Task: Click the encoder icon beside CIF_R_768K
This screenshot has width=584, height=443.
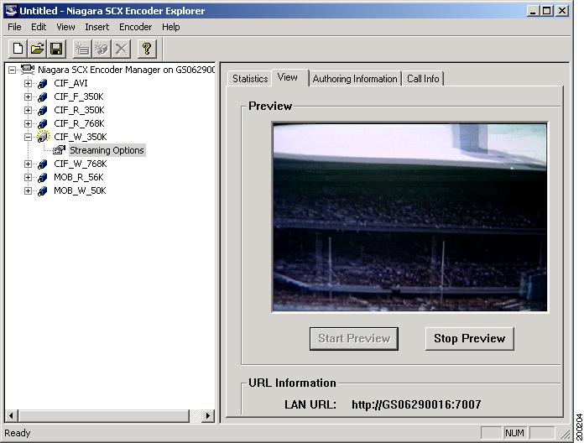Action: pos(43,123)
